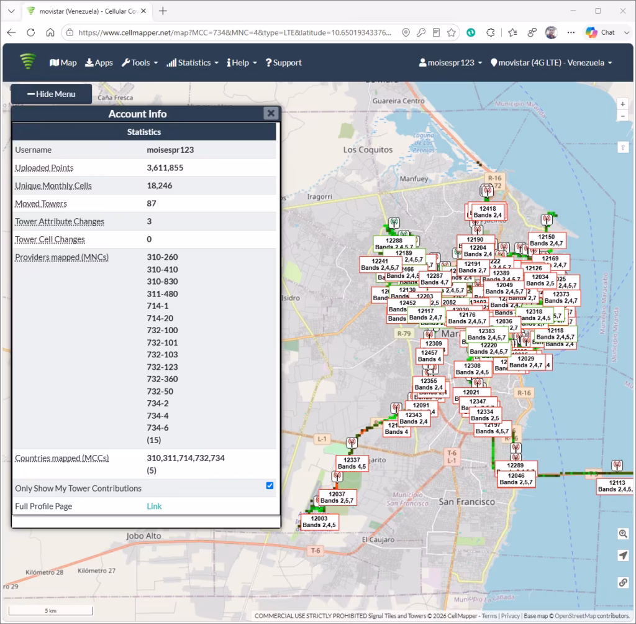Open browser extensions puzzle icon
This screenshot has height=624, width=636.
click(x=491, y=32)
